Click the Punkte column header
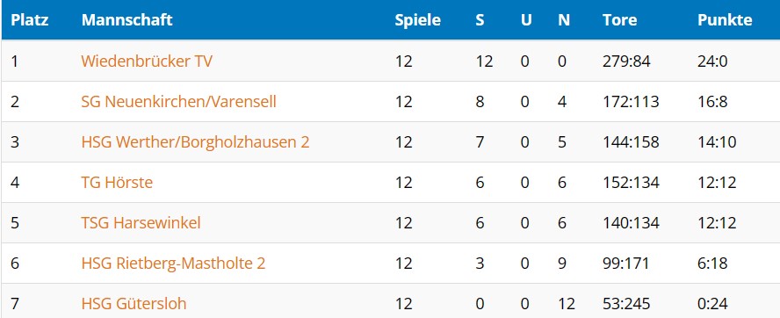The image size is (780, 318). click(x=725, y=20)
